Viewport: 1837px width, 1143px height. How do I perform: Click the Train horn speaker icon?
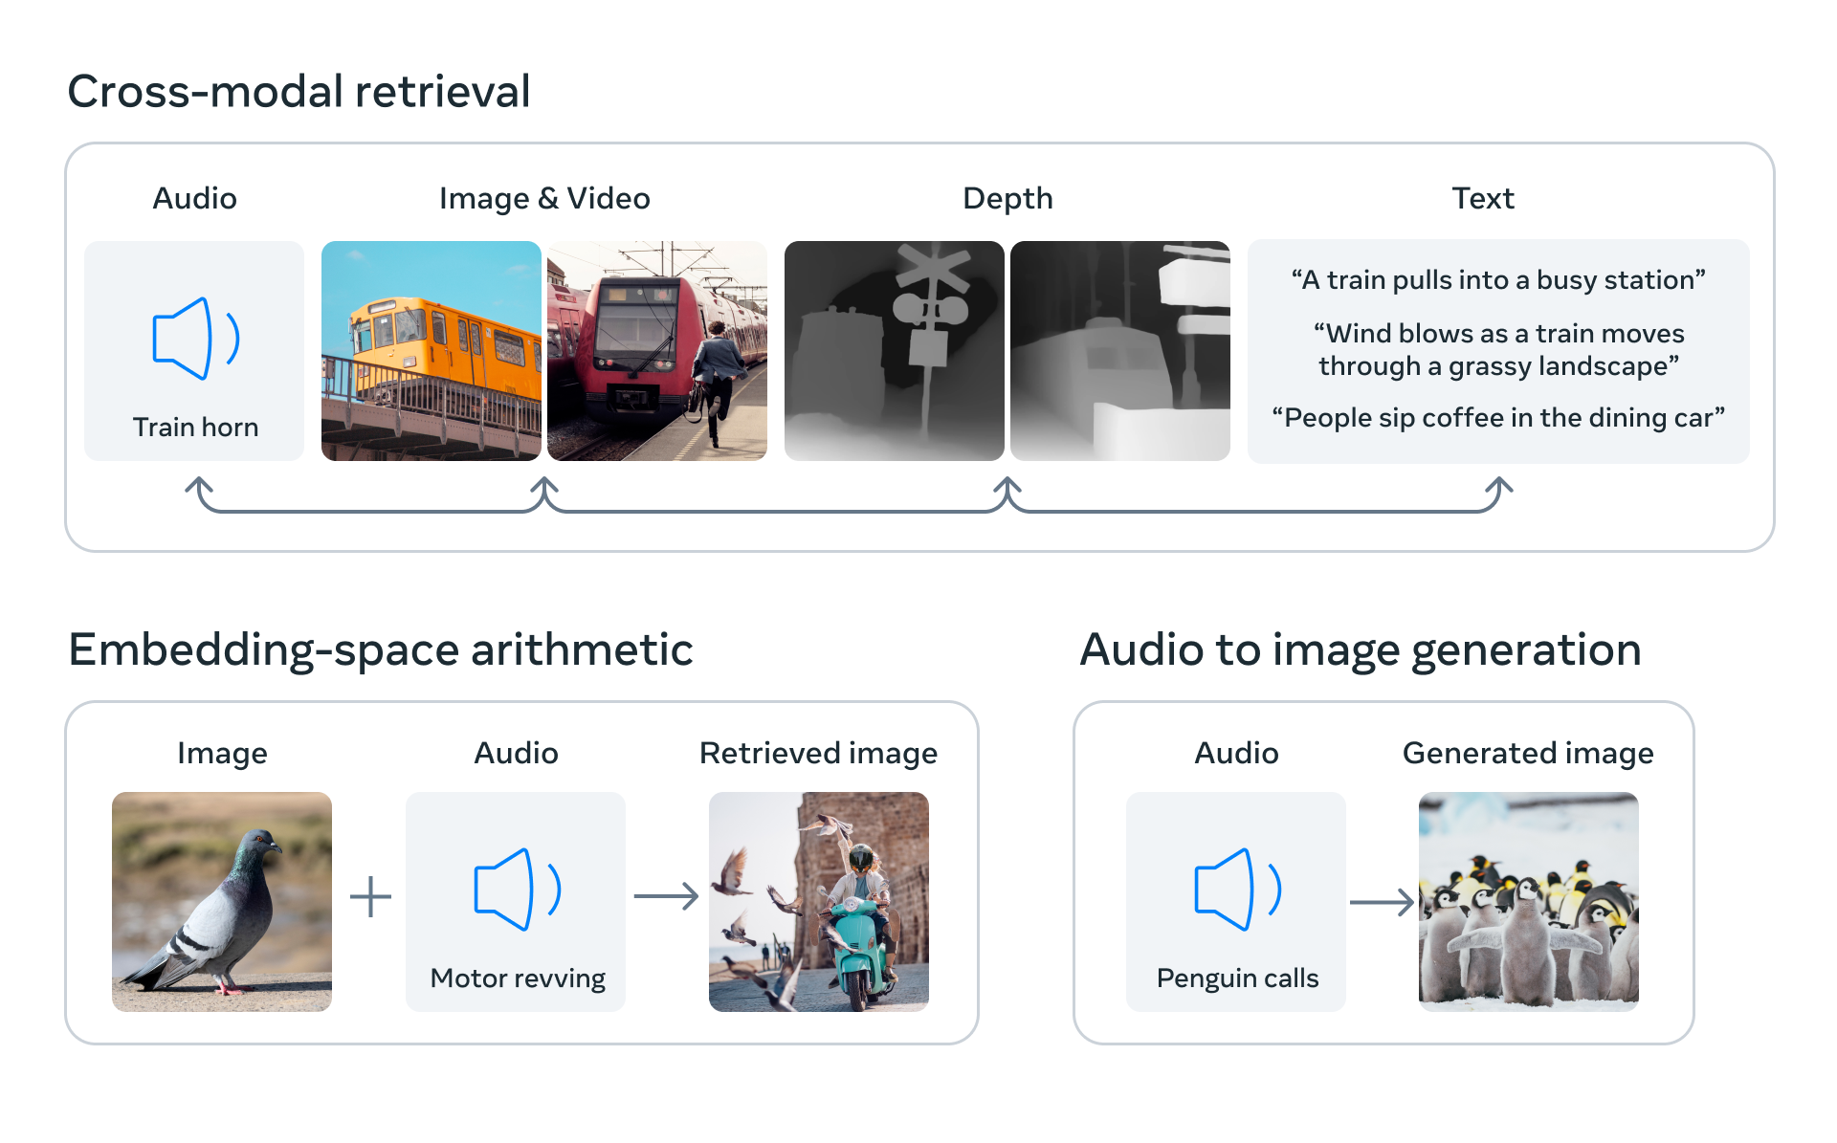point(194,340)
